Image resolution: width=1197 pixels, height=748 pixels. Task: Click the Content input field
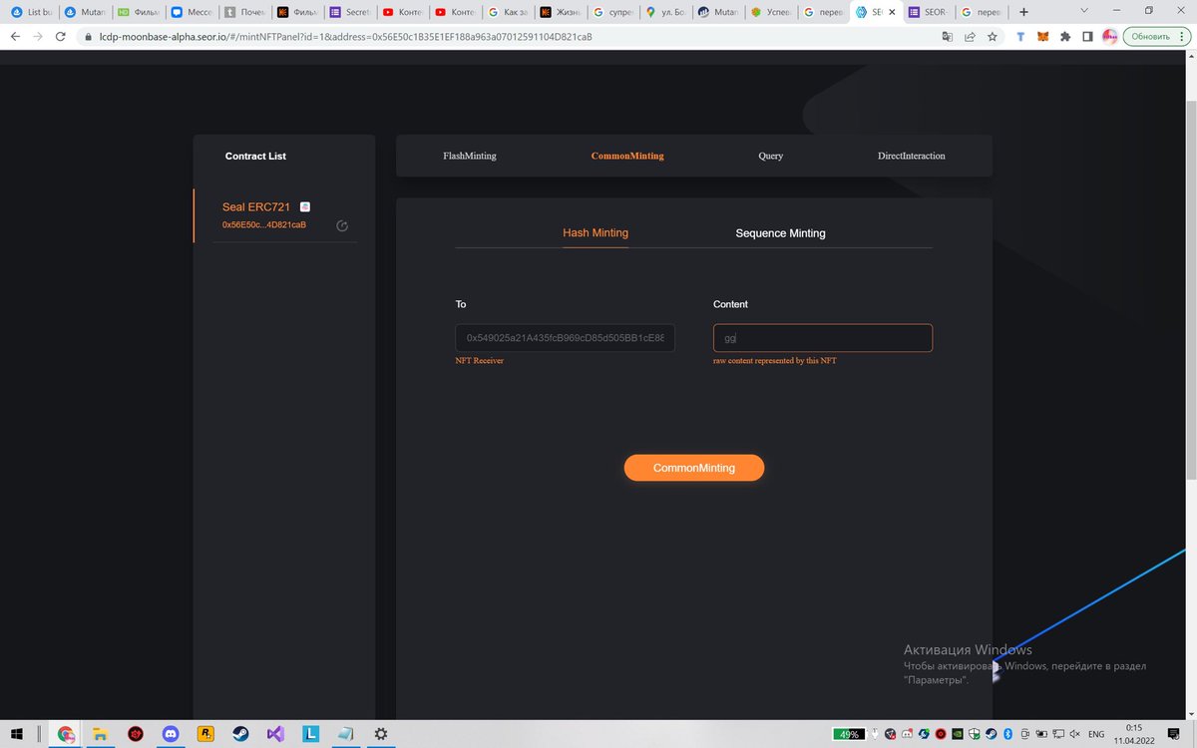coord(823,338)
